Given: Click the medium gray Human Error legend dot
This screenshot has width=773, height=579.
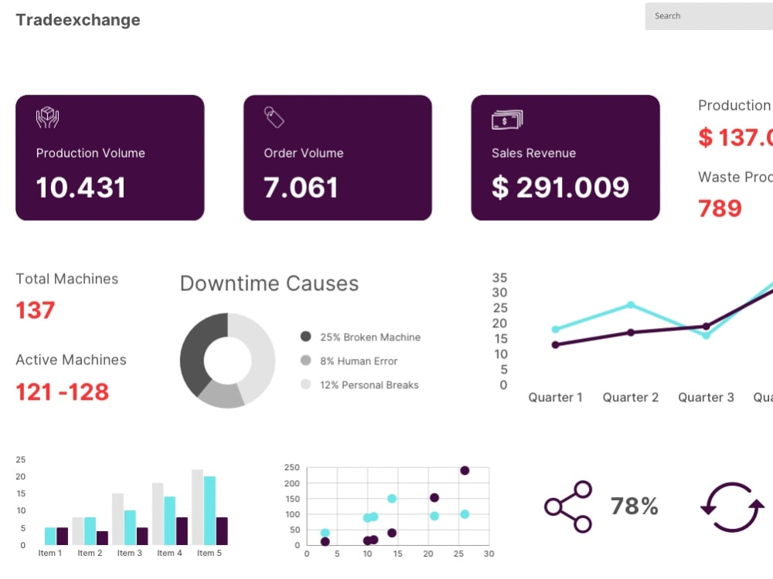Looking at the screenshot, I should coord(305,361).
